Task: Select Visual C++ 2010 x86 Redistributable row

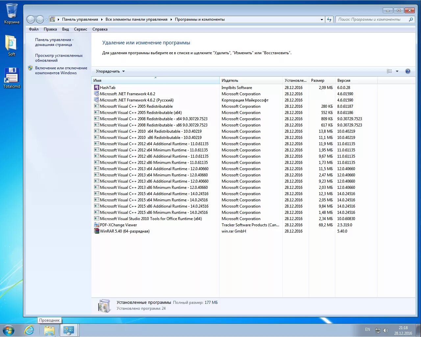Action: [x=235, y=137]
